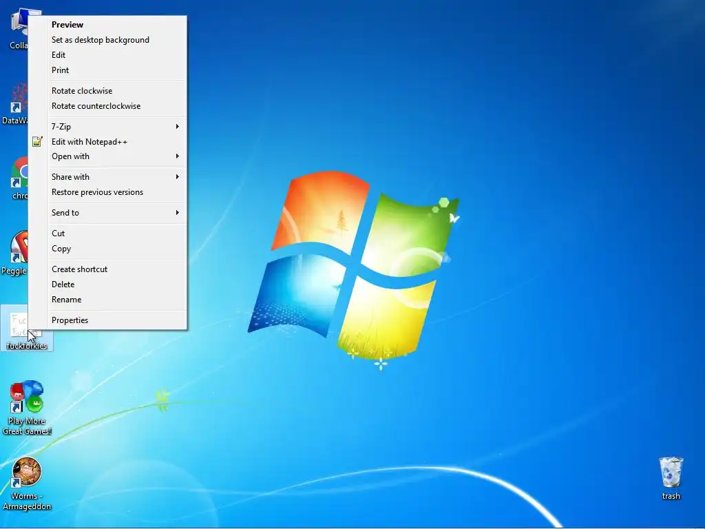Open Properties from the context menu
This screenshot has width=705, height=529.
[x=107, y=320]
